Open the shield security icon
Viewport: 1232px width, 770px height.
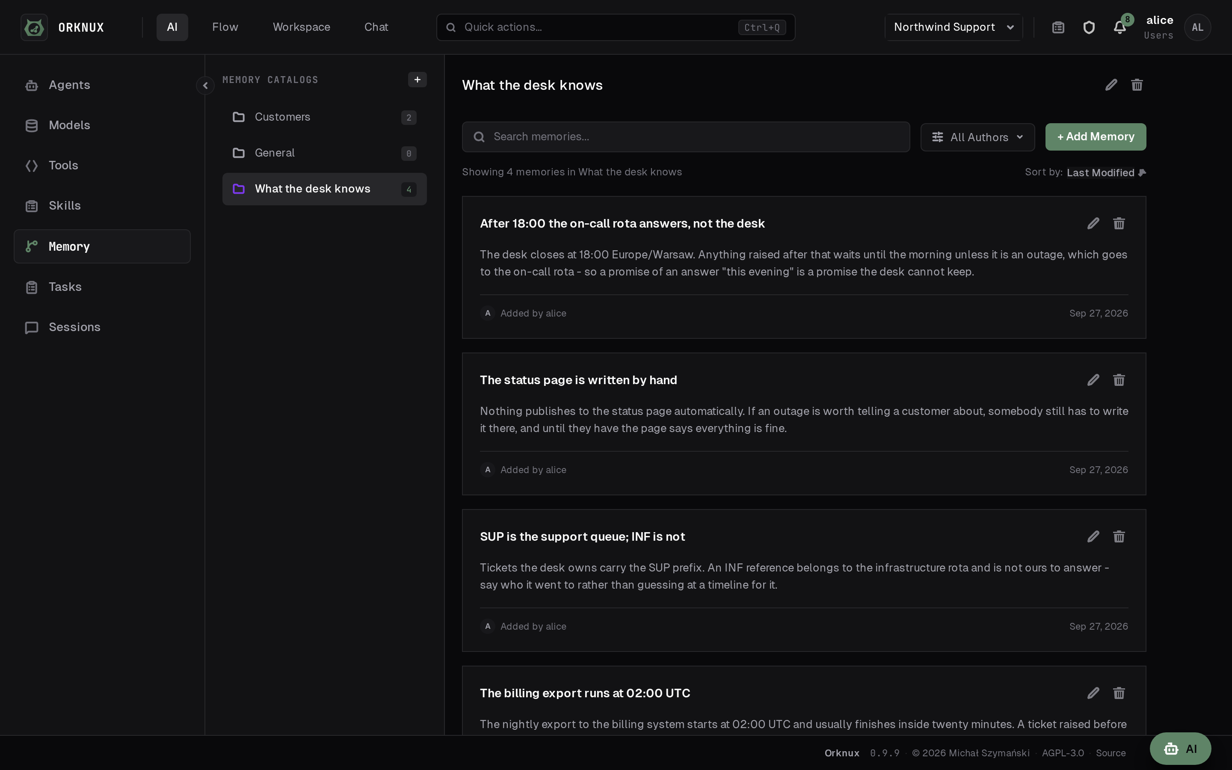(x=1088, y=27)
